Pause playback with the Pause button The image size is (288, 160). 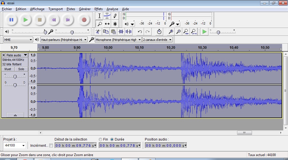pyautogui.click(x=11, y=20)
